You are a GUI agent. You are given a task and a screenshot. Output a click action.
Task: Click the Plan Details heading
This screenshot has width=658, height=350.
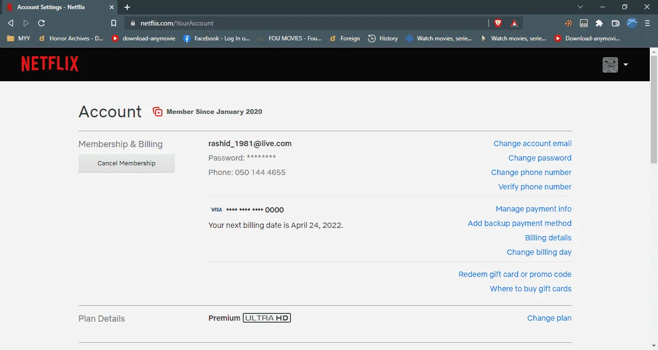[x=102, y=319]
